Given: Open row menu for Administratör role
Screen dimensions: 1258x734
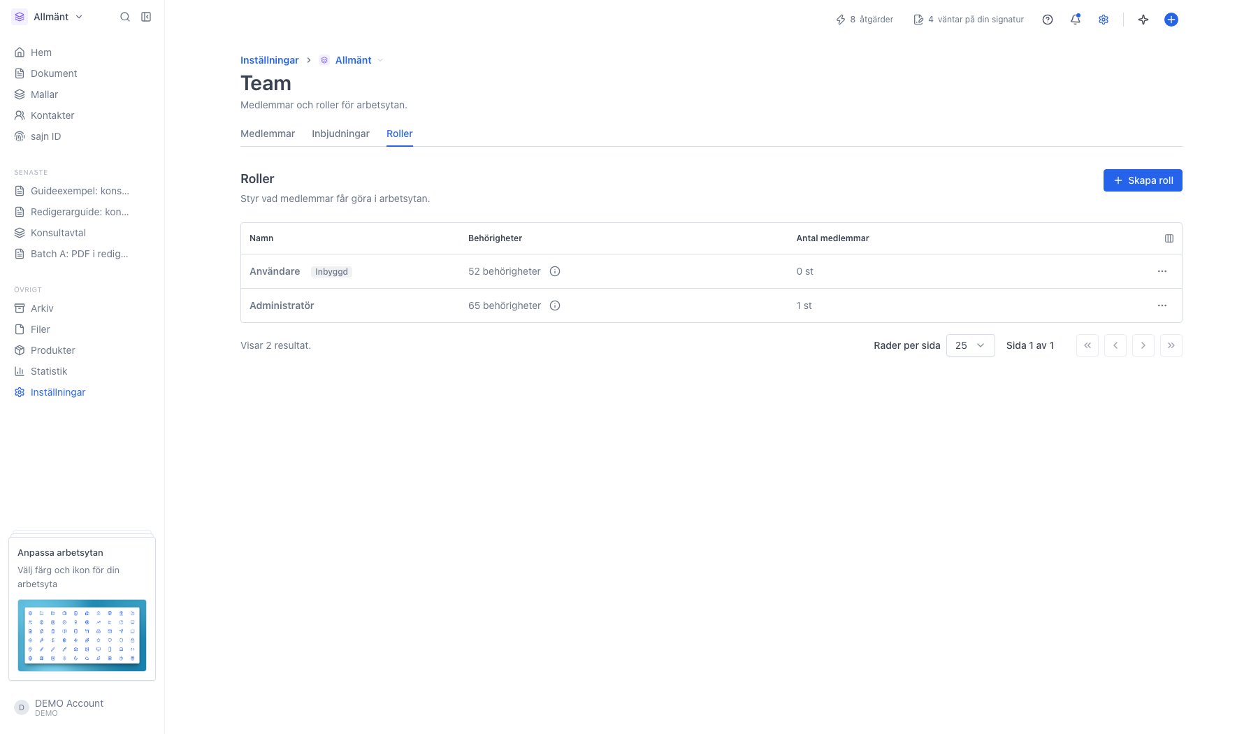Looking at the screenshot, I should (1162, 305).
